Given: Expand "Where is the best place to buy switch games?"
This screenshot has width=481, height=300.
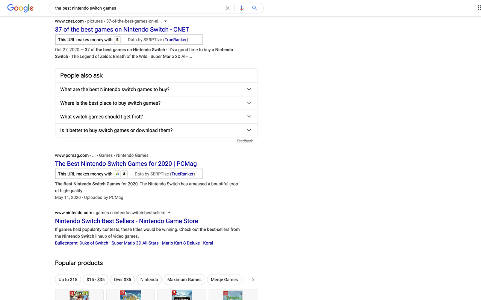Looking at the screenshot, I should [156, 103].
